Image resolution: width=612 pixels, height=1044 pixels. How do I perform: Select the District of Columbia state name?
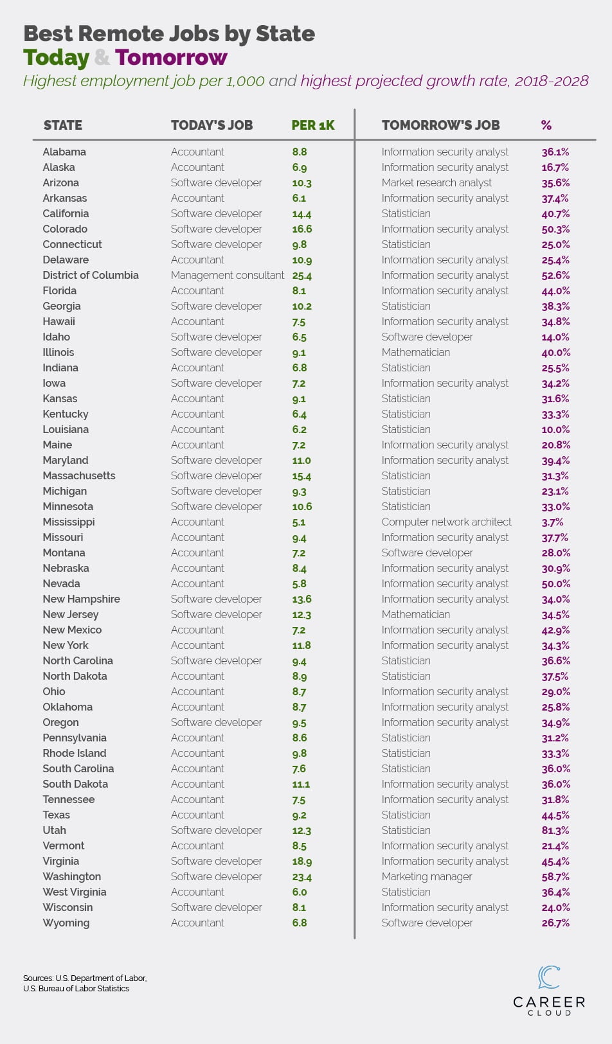pyautogui.click(x=91, y=275)
